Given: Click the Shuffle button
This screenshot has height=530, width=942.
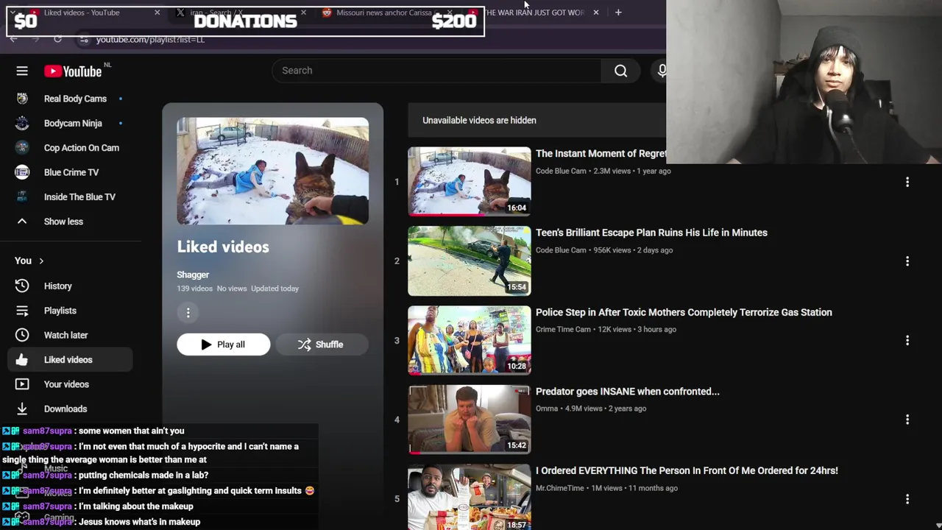Looking at the screenshot, I should pos(321,344).
